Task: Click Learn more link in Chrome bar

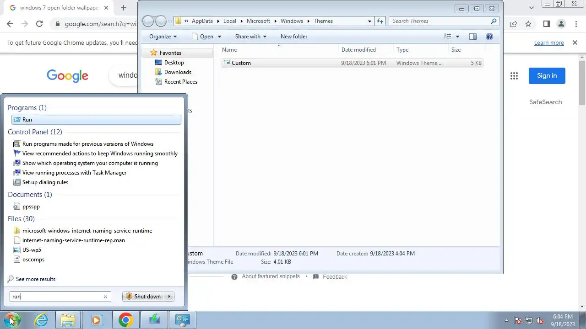Action: (549, 43)
